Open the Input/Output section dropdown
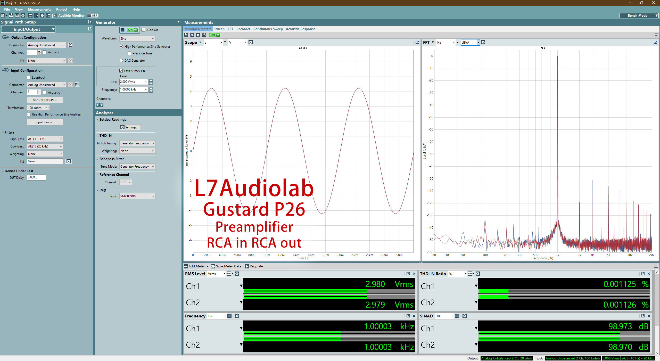This screenshot has height=361, width=660. pos(28,29)
